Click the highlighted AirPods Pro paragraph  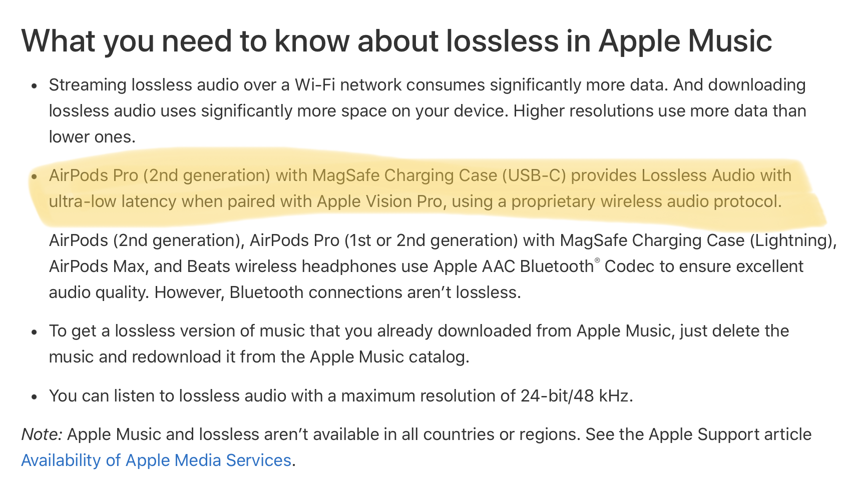420,188
